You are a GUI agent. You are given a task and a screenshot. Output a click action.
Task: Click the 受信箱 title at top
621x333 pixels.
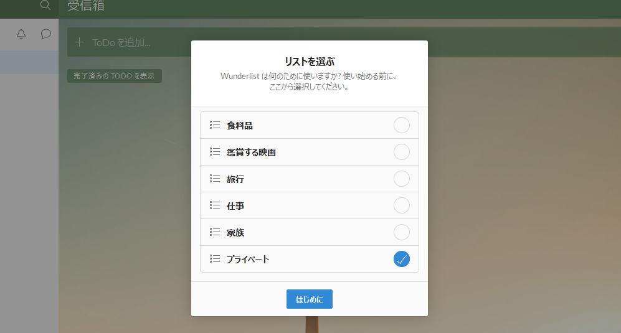tap(86, 6)
